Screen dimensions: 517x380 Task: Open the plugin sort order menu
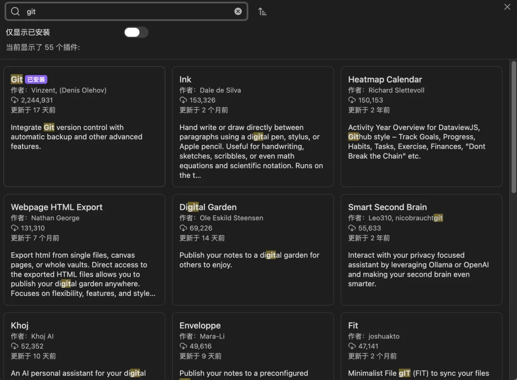[262, 11]
